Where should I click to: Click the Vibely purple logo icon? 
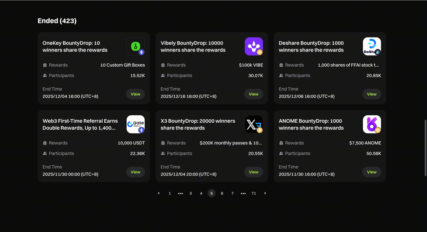254,46
